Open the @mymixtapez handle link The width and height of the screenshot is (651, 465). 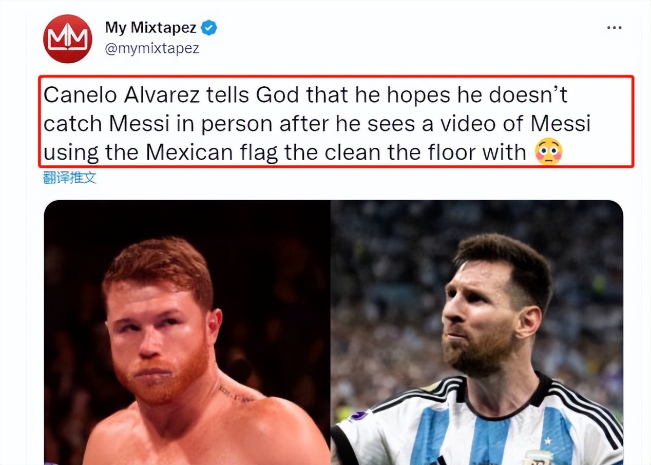pyautogui.click(x=152, y=49)
